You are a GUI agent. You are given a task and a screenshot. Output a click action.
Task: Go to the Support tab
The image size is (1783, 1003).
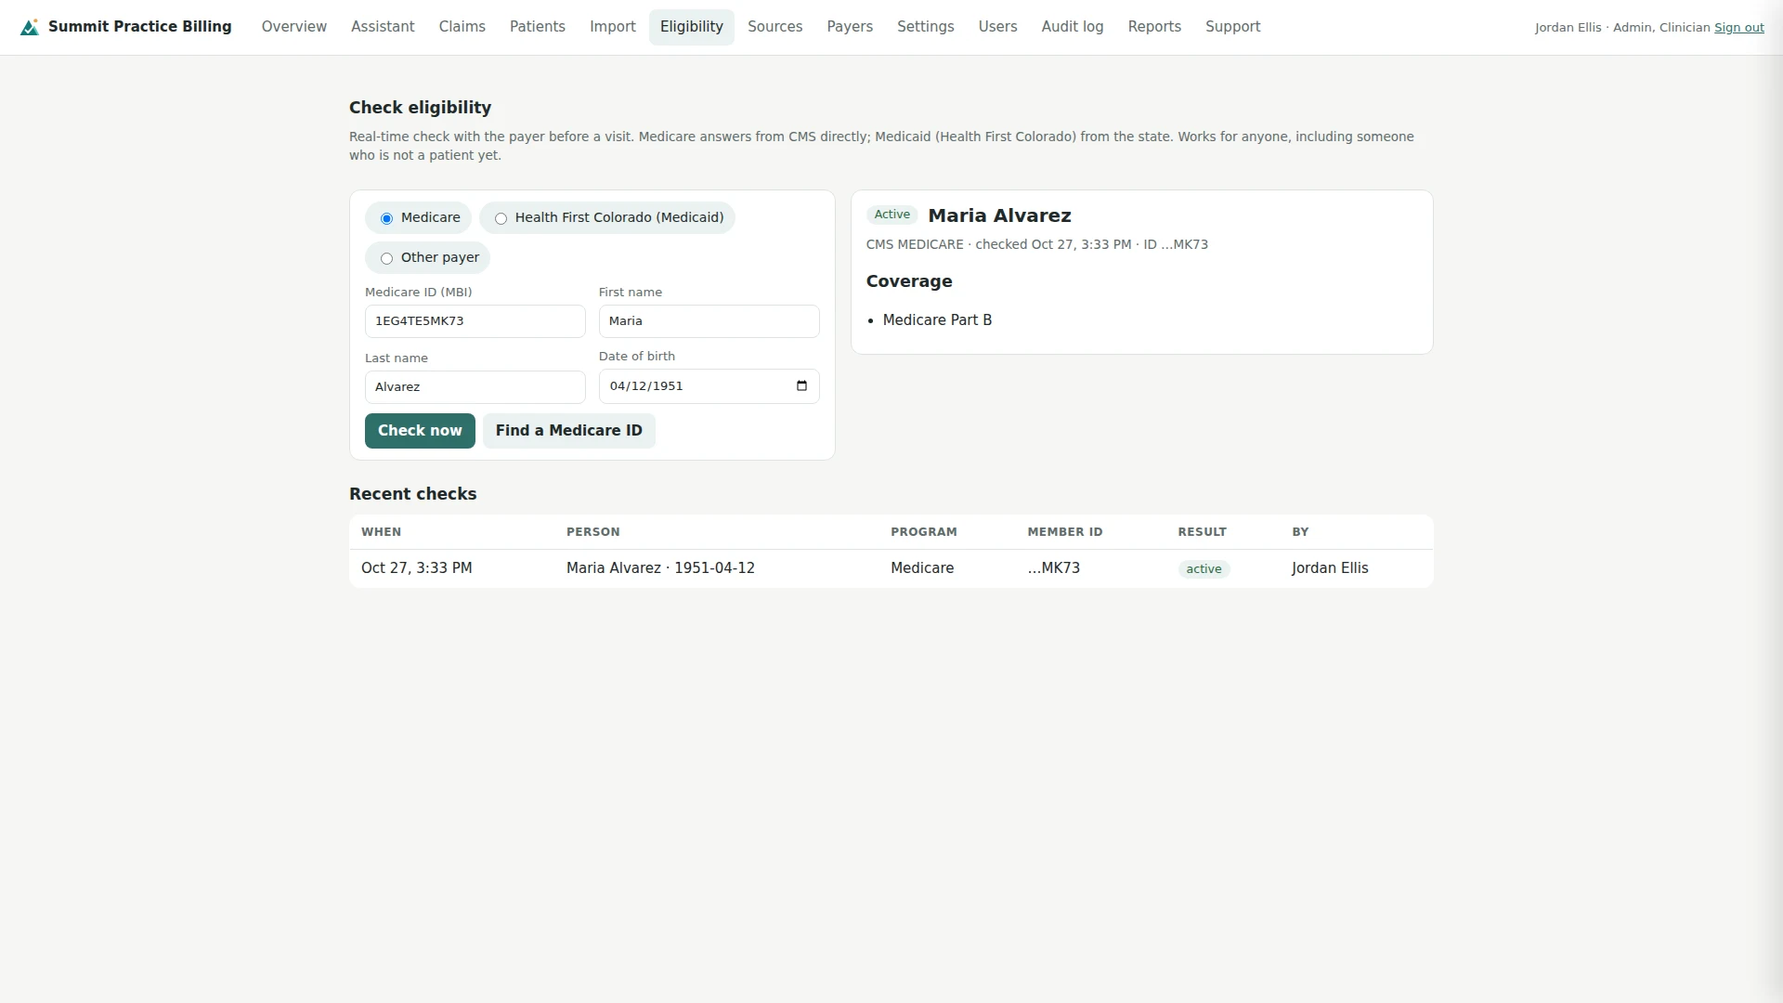[1233, 27]
